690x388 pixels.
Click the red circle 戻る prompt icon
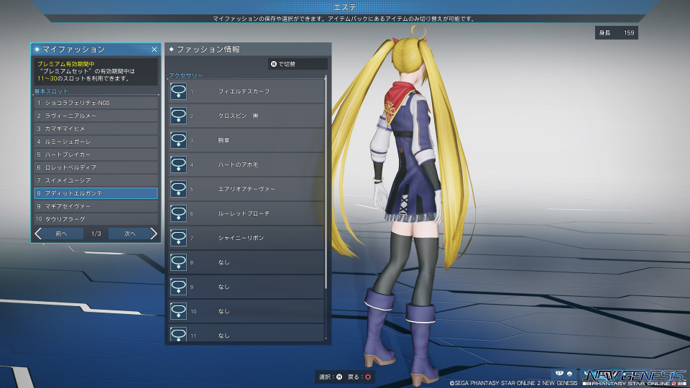(x=367, y=377)
